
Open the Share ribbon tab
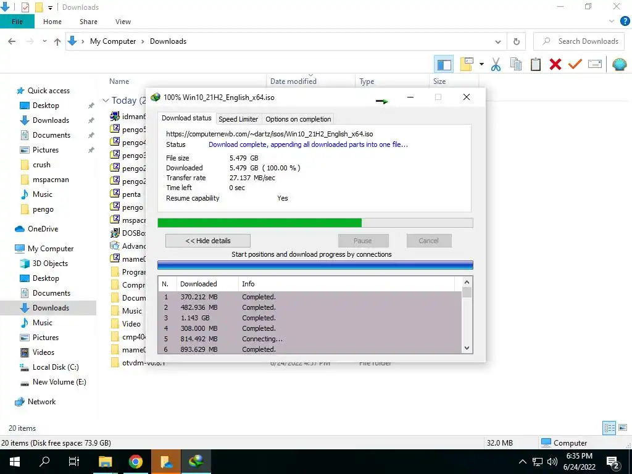point(88,22)
